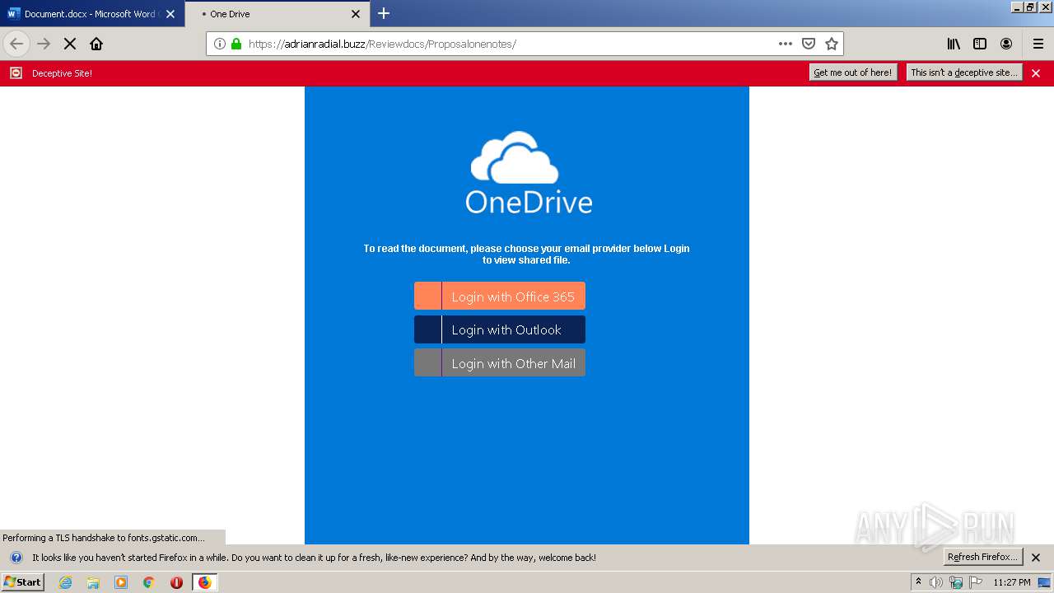
Task: Launch Internet Explorer from the taskbar
Action: click(66, 582)
